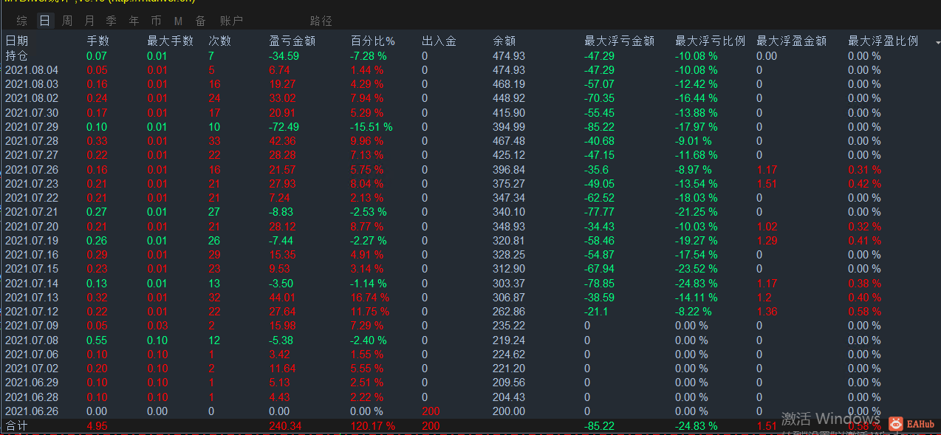
Task: Click the 路径 path label
Action: (x=321, y=21)
